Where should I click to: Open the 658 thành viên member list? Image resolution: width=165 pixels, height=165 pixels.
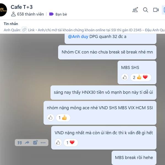28,14
